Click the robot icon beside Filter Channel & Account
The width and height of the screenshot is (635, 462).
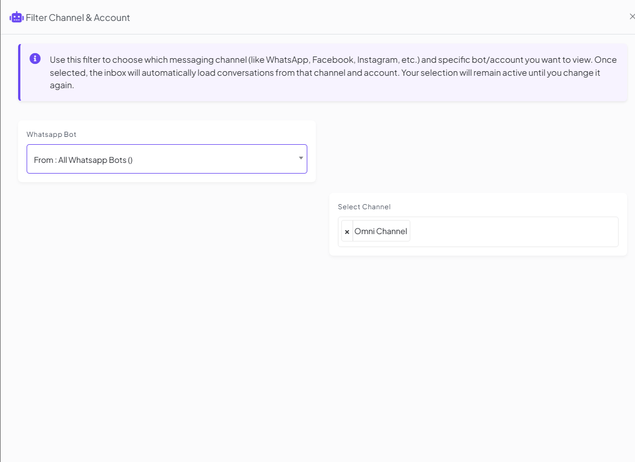pyautogui.click(x=16, y=18)
